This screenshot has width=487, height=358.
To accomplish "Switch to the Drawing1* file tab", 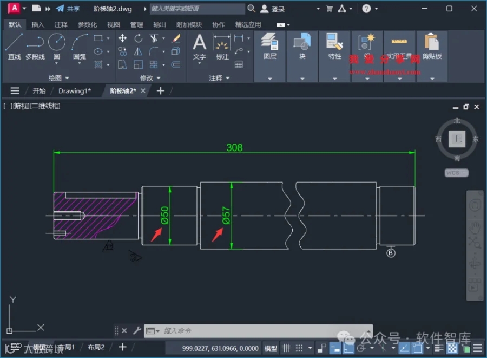I will click(75, 91).
